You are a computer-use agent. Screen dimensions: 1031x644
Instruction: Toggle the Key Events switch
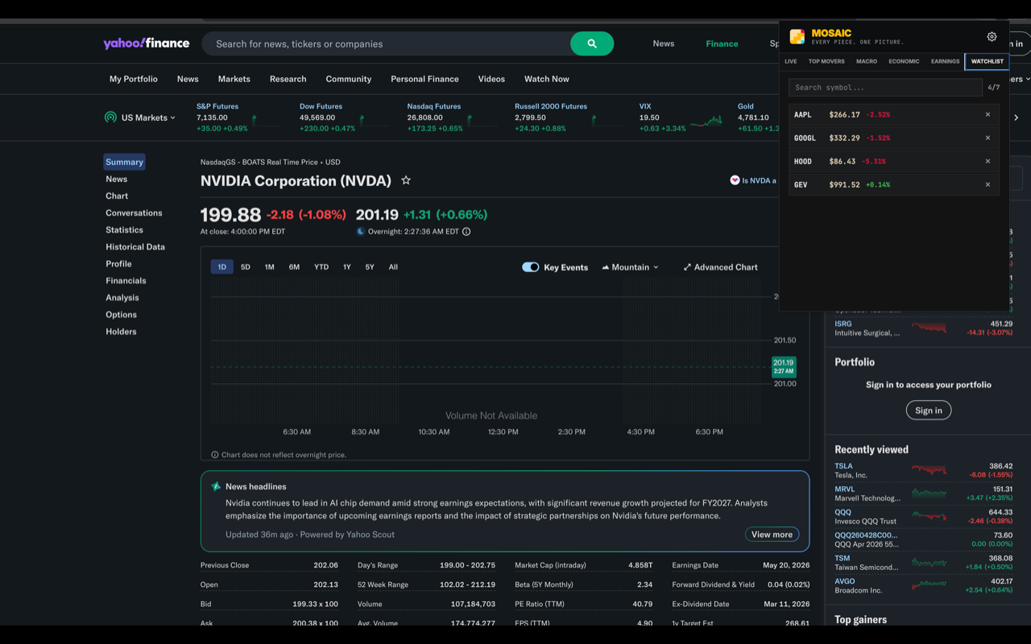coord(530,267)
